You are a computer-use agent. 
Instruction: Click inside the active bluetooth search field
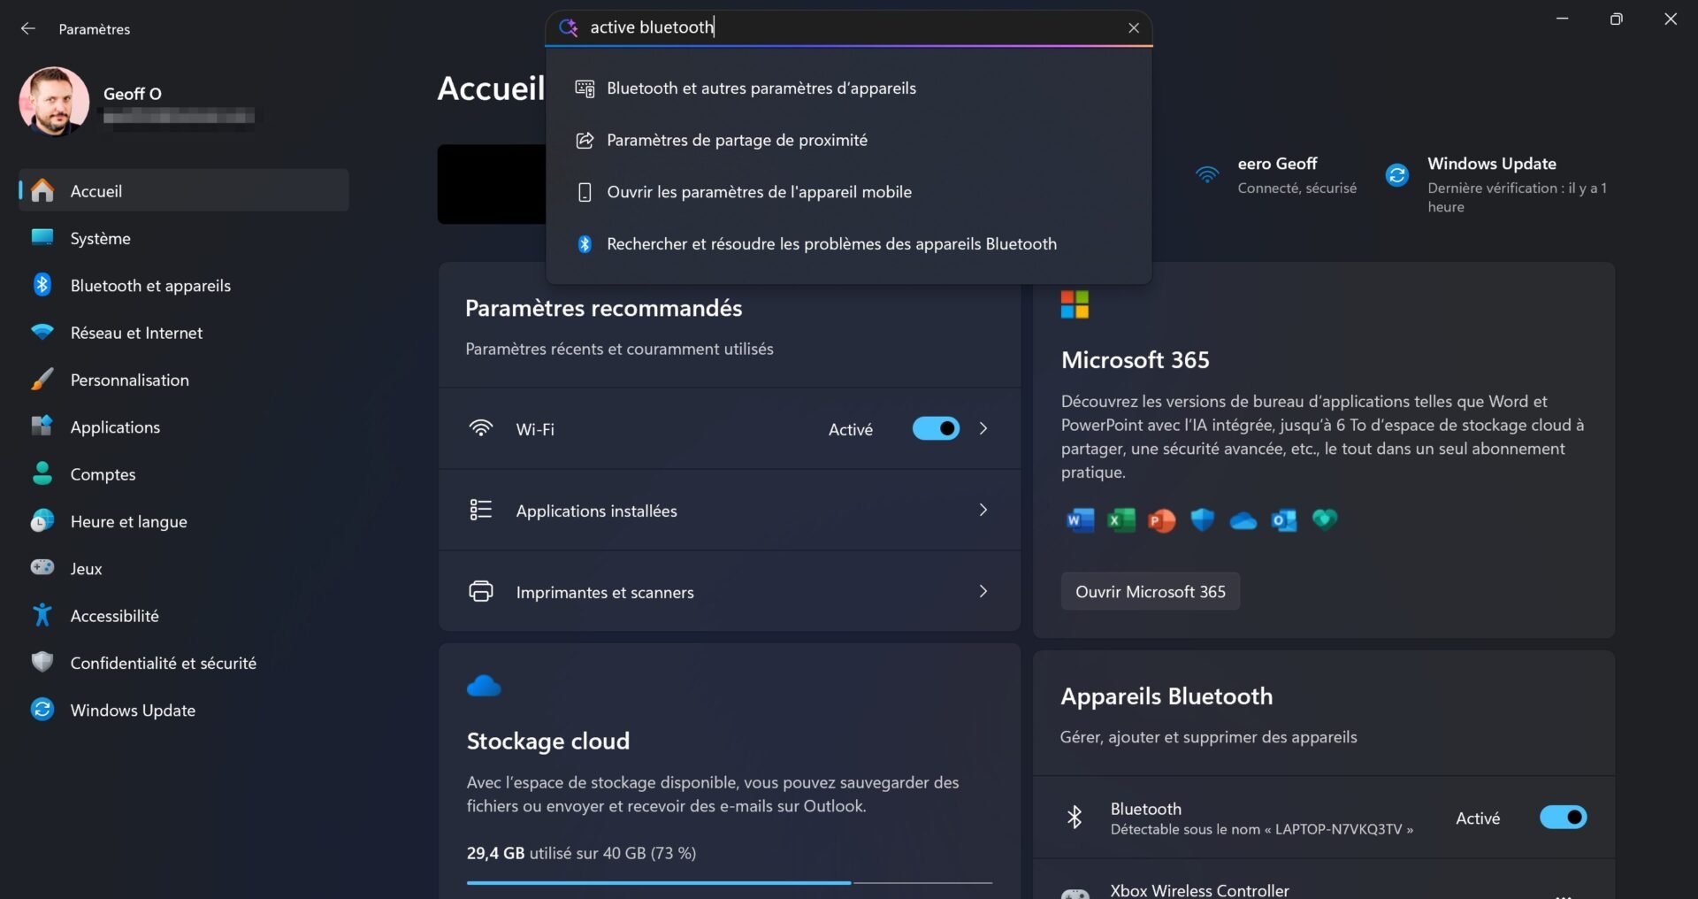pos(849,27)
